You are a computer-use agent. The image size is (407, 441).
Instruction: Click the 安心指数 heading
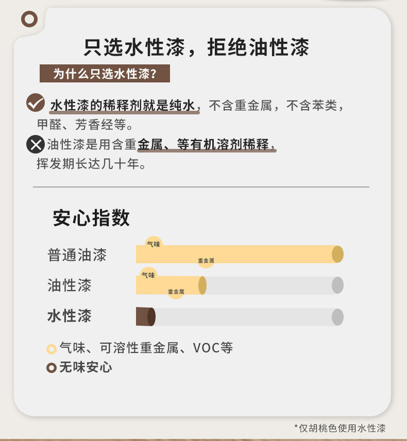pyautogui.click(x=91, y=218)
